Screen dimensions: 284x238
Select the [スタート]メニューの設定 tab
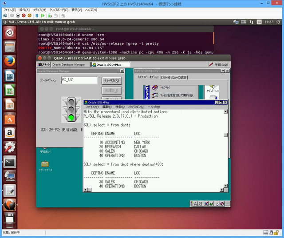click(x=174, y=78)
